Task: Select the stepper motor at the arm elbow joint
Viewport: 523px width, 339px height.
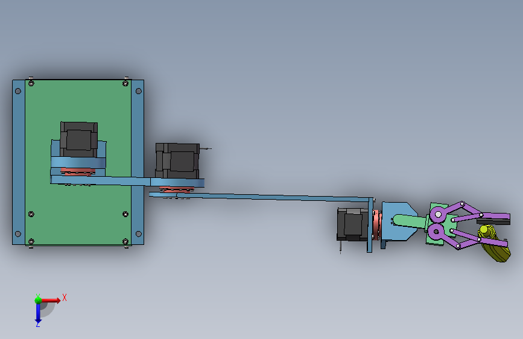Action: pos(177,161)
